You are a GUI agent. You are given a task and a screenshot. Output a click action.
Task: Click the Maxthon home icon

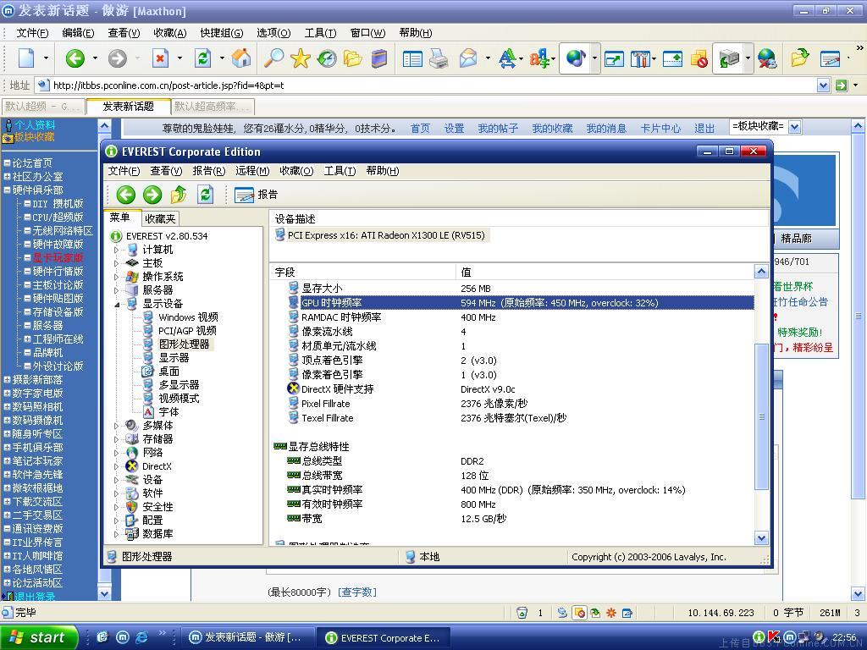pos(241,58)
